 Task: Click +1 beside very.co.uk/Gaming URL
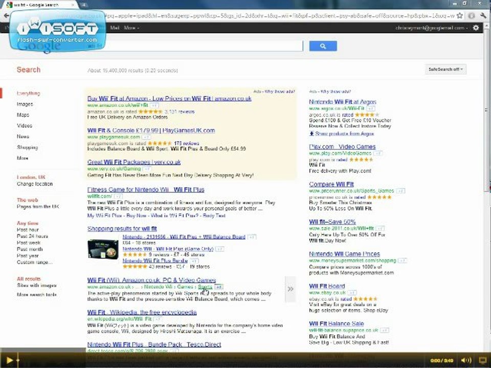pos(147,169)
